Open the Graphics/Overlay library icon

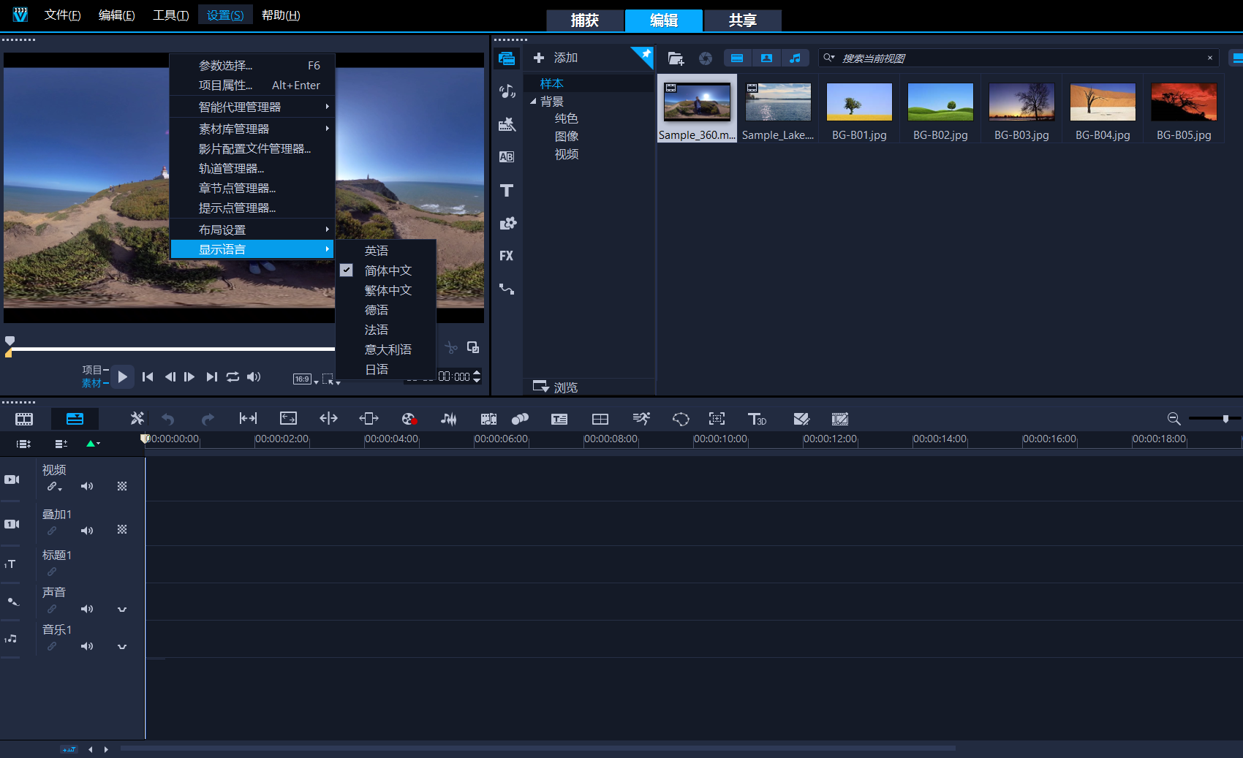tap(507, 223)
